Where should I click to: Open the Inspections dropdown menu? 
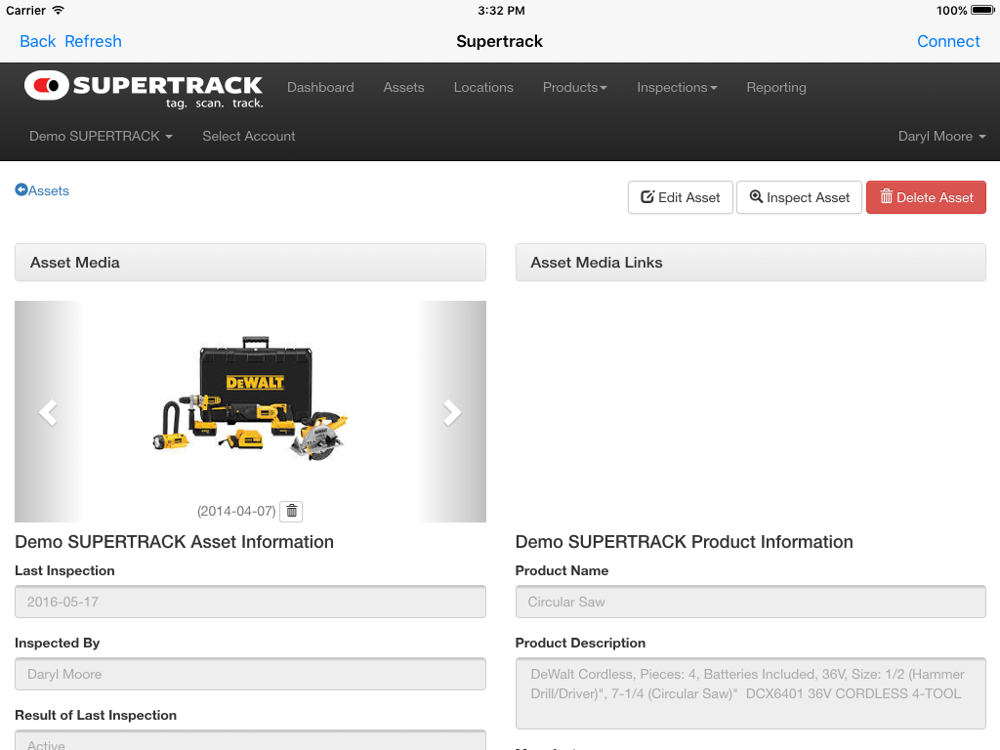point(677,87)
